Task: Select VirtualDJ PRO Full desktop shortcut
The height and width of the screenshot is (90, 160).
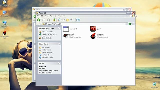Action: click(4, 33)
